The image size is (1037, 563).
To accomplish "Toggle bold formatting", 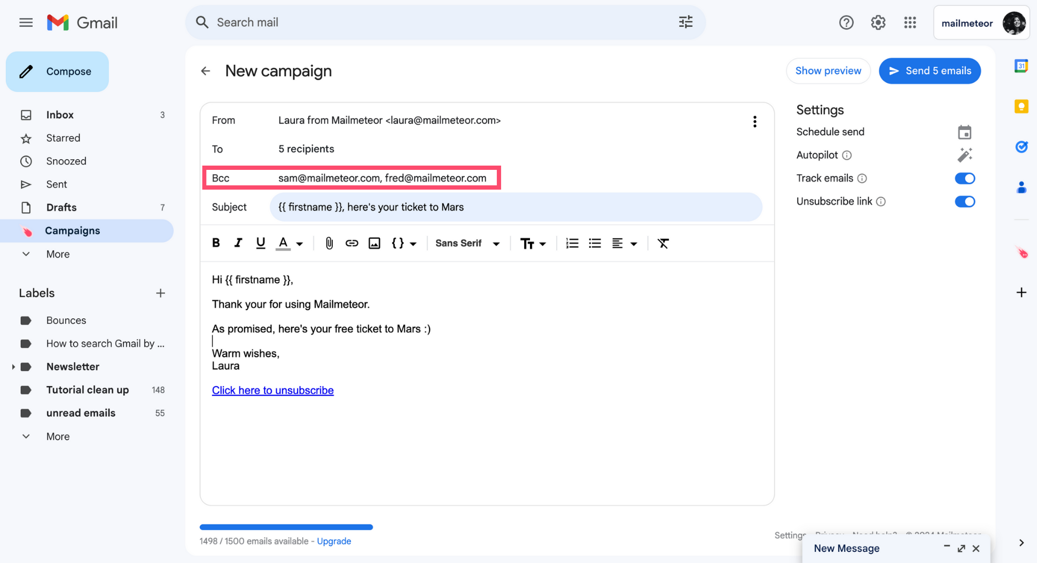I will 216,243.
